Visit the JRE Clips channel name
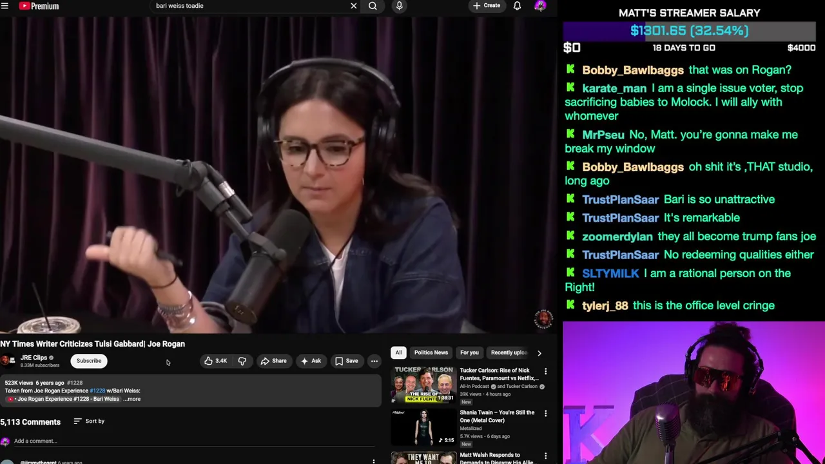Screen dimensions: 825x464 (34, 358)
